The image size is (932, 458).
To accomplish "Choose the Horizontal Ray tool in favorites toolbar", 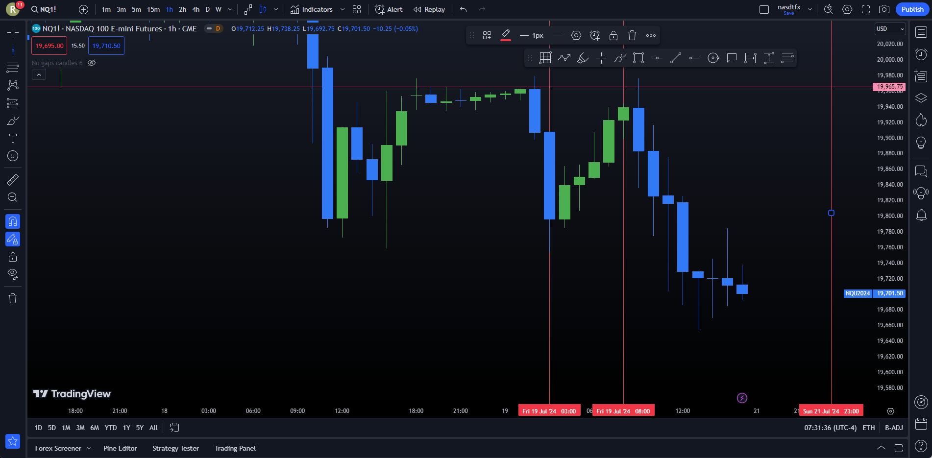I will coord(694,58).
